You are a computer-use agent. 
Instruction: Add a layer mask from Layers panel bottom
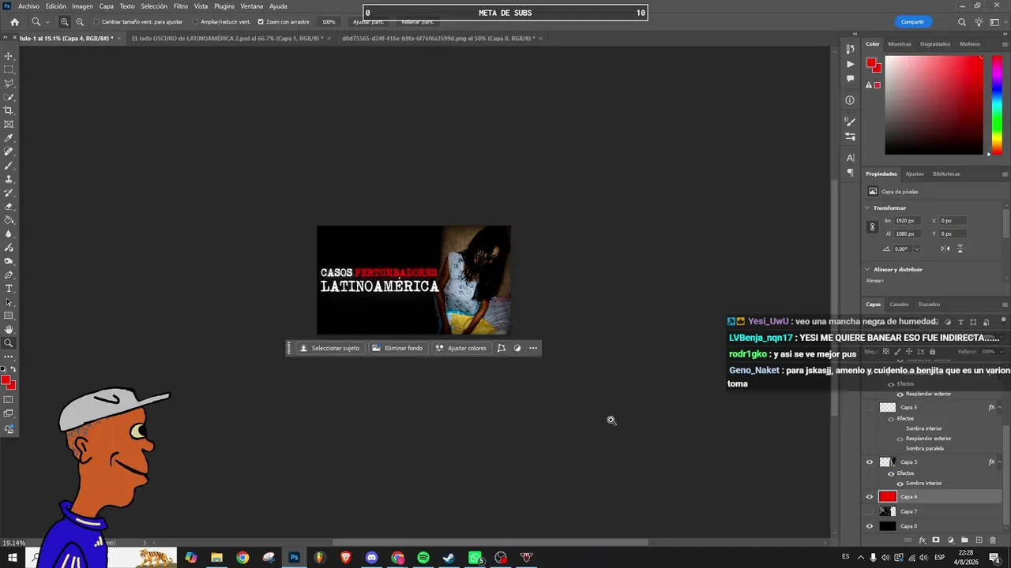coord(936,540)
